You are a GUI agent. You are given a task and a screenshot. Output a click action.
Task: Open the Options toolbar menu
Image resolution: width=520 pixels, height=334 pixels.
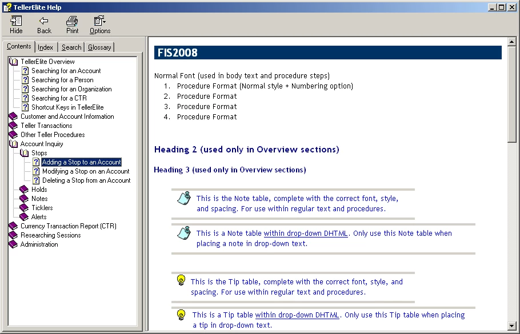(100, 25)
